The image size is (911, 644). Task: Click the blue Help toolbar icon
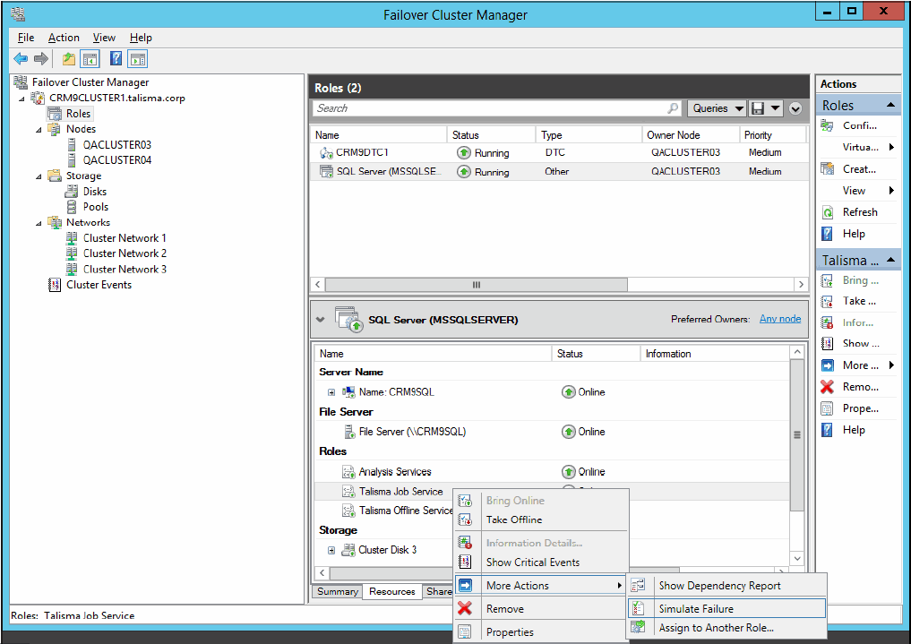(x=116, y=59)
